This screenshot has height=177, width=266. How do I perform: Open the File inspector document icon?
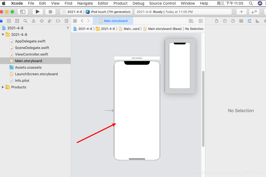[x=217, y=21]
